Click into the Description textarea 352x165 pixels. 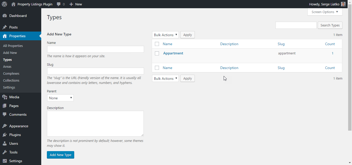click(95, 123)
